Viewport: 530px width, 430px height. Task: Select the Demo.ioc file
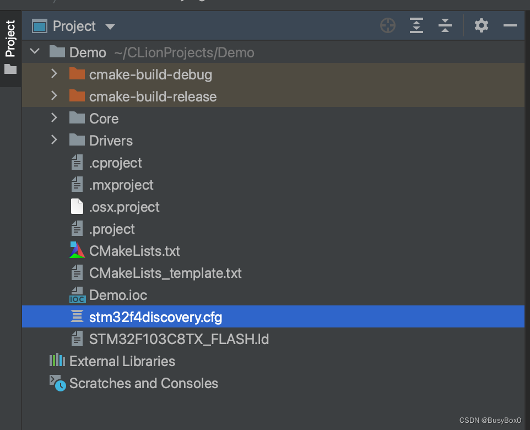click(273, 295)
